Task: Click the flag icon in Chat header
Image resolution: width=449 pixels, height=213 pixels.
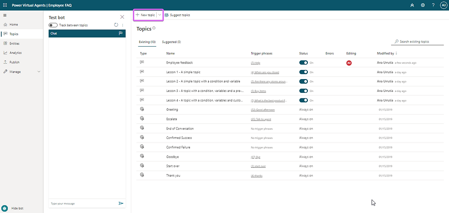Action: pyautogui.click(x=120, y=33)
